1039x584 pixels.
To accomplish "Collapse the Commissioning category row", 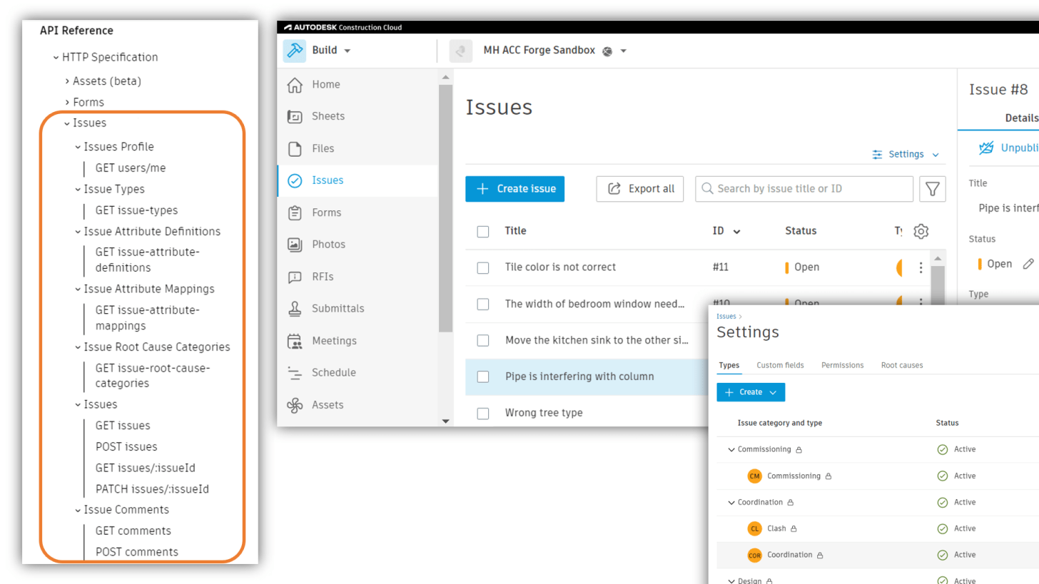I will (x=731, y=450).
